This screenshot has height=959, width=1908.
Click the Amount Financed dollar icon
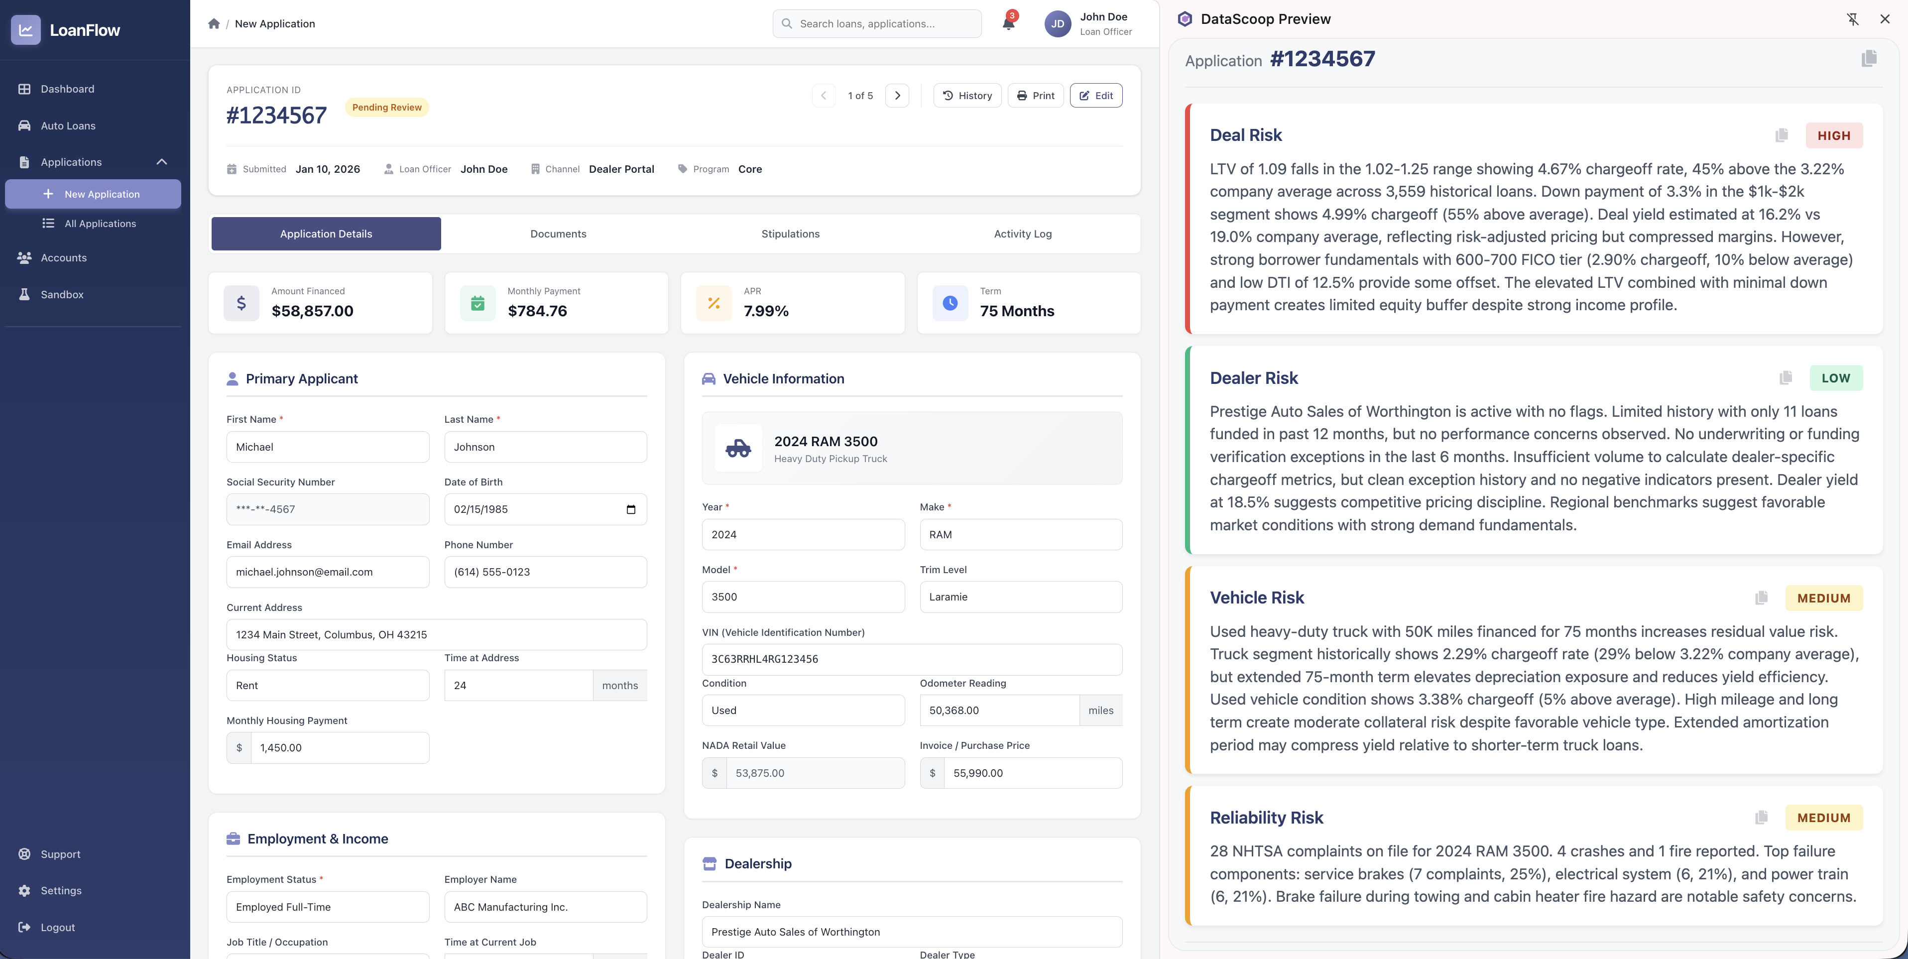(x=241, y=303)
